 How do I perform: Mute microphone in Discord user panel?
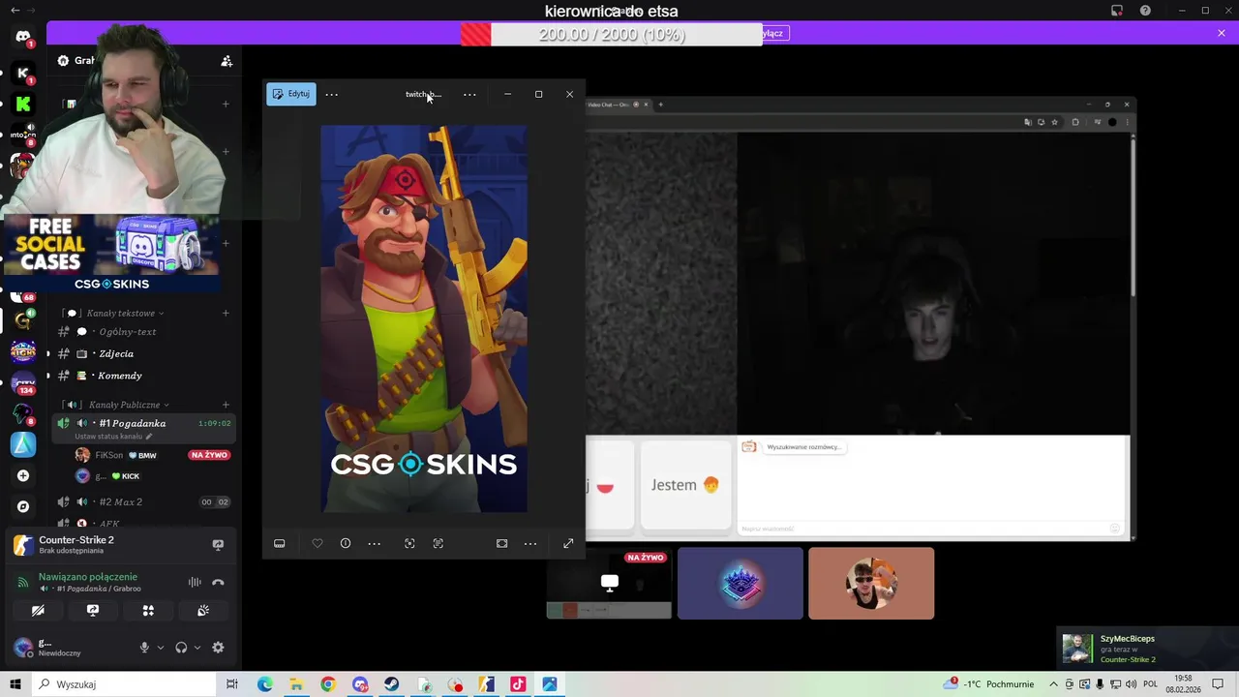pos(144,648)
